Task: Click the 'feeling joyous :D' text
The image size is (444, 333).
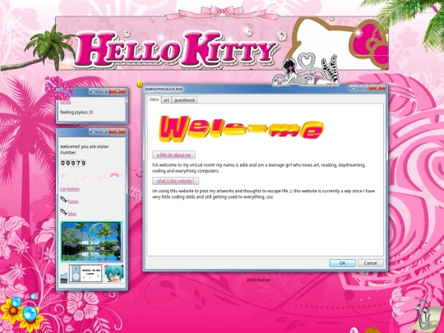Action: point(76,113)
